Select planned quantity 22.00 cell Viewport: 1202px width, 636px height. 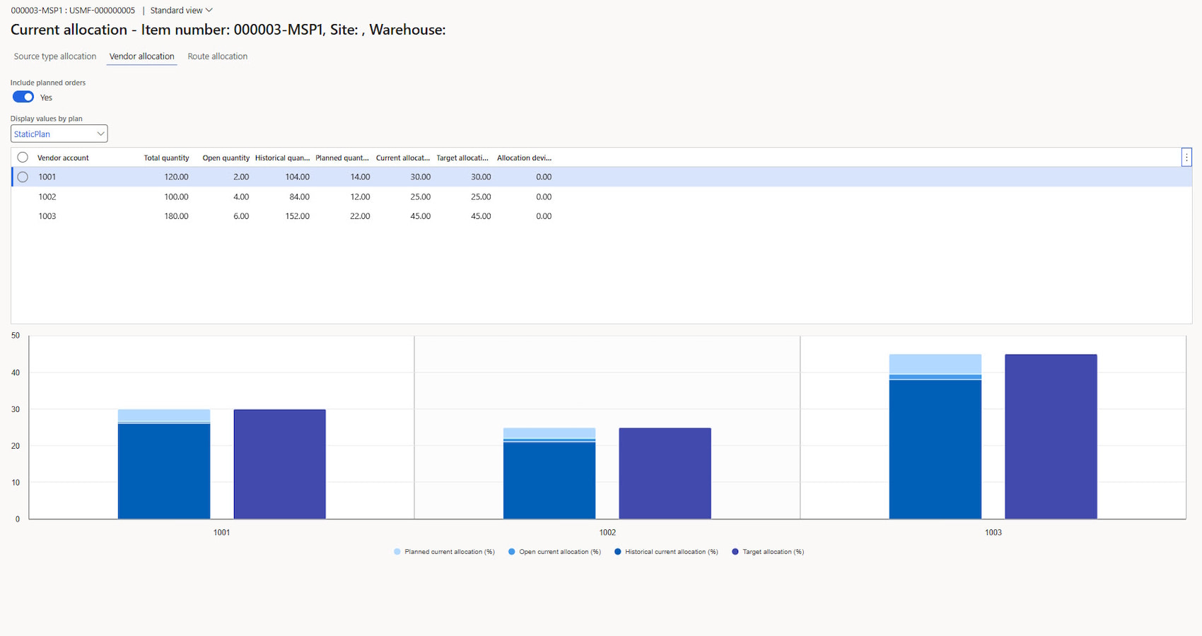click(x=360, y=216)
